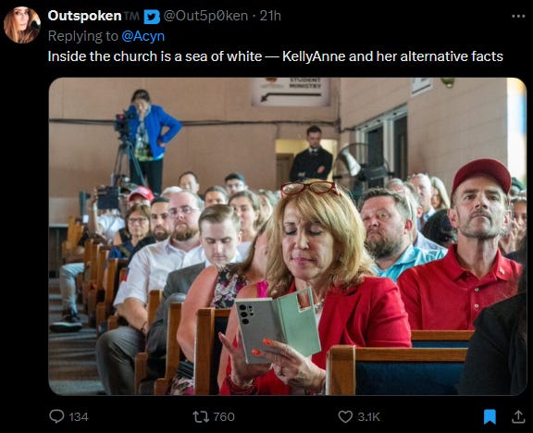Visit the @Out5p0ken handle

(205, 16)
